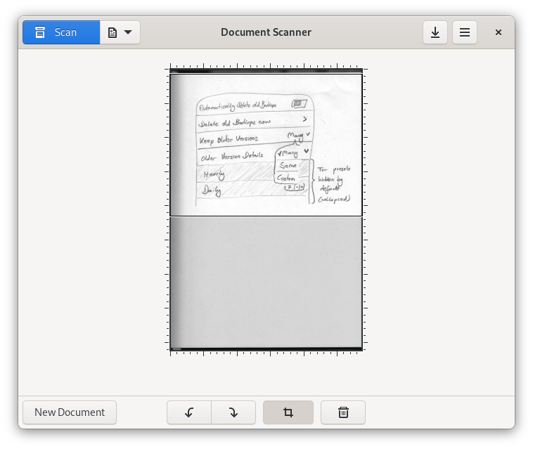This screenshot has height=449, width=533.
Task: Click the Document Scanner title in the header bar
Action: coord(266,32)
